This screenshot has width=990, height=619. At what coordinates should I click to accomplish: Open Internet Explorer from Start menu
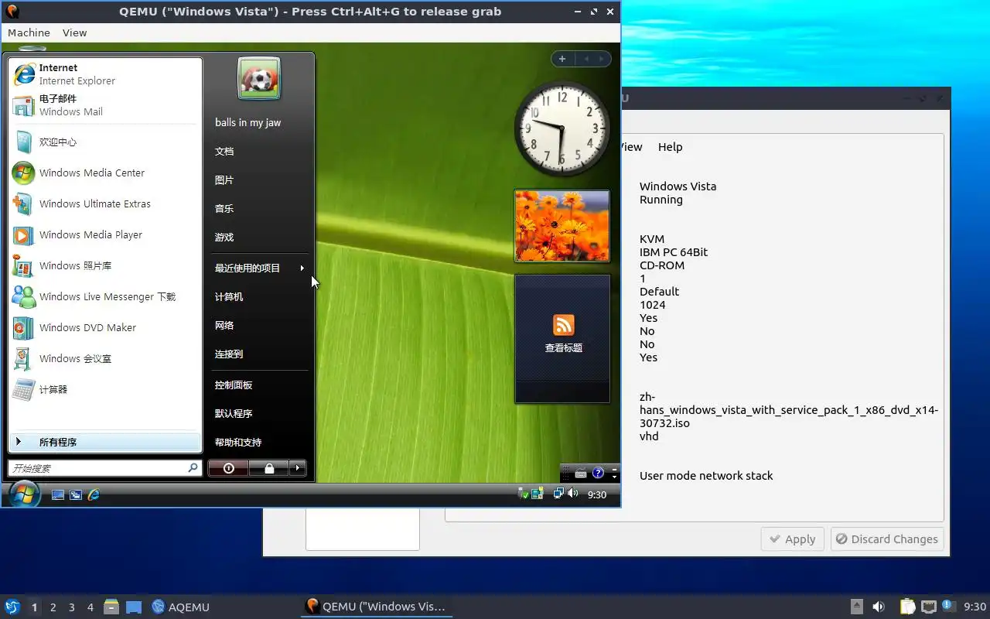(x=105, y=74)
